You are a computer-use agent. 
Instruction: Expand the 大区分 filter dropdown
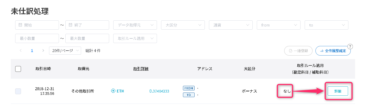(x=183, y=25)
